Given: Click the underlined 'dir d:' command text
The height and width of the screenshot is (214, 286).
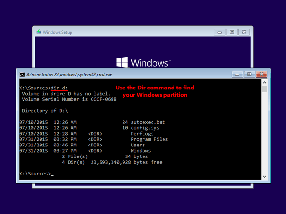Looking at the screenshot, I should click(x=60, y=88).
